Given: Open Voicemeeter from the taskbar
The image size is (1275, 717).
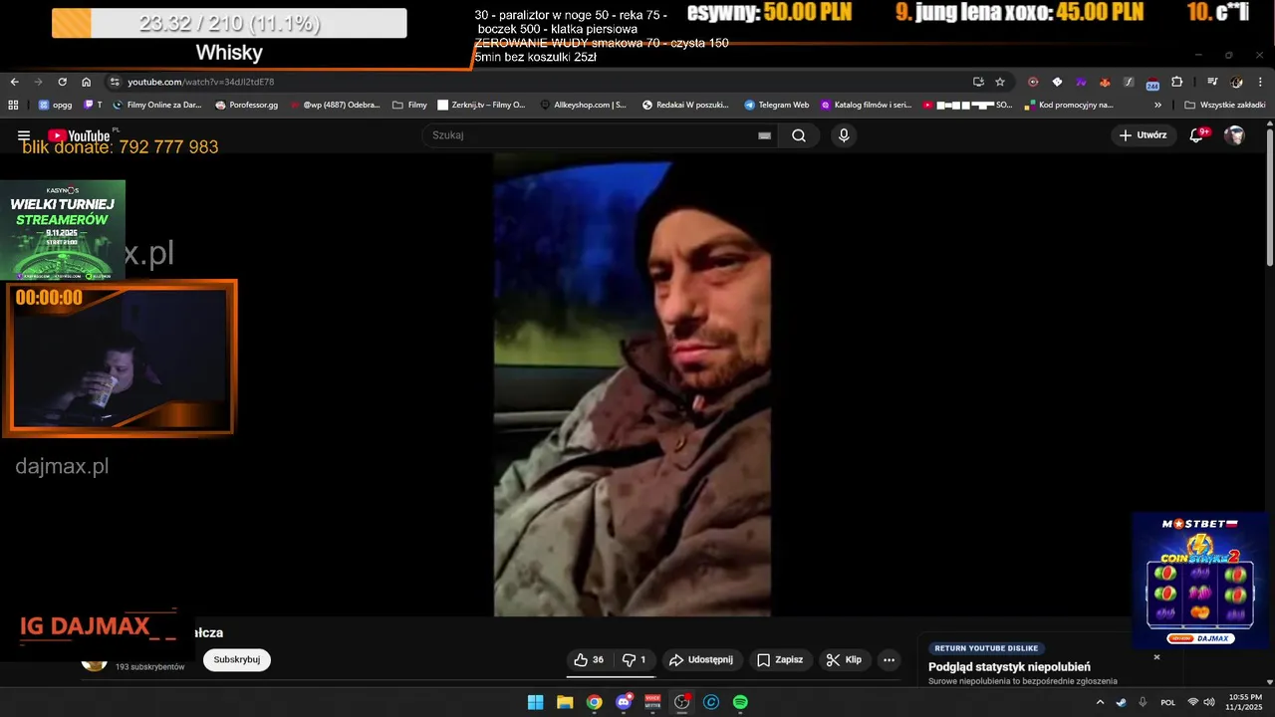Looking at the screenshot, I should pyautogui.click(x=652, y=702).
